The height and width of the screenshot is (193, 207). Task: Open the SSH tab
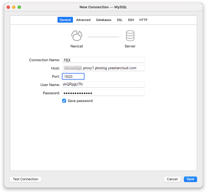pos(131,20)
